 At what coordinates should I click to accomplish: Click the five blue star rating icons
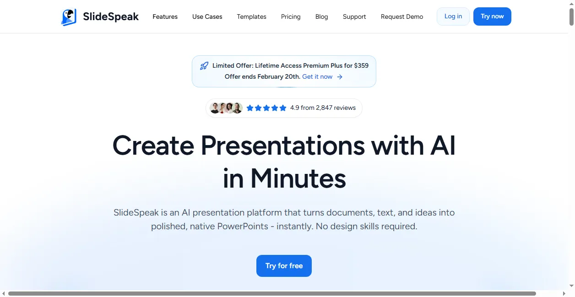pos(266,108)
